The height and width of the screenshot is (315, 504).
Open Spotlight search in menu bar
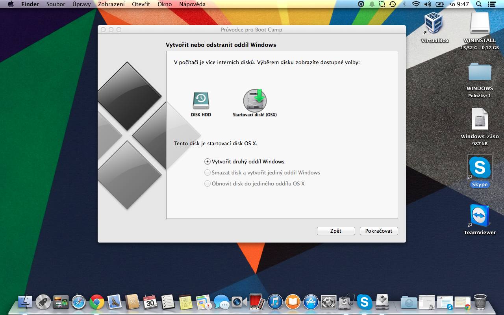[x=479, y=4]
